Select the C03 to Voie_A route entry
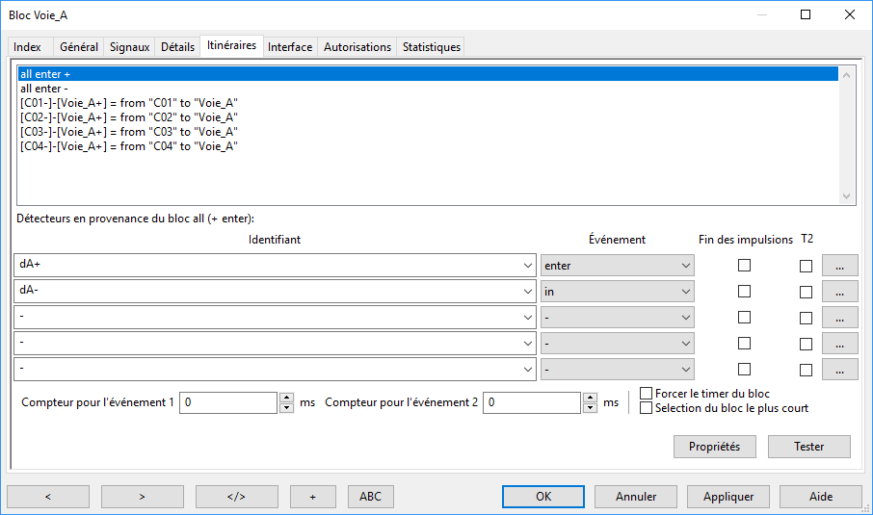 (129, 132)
